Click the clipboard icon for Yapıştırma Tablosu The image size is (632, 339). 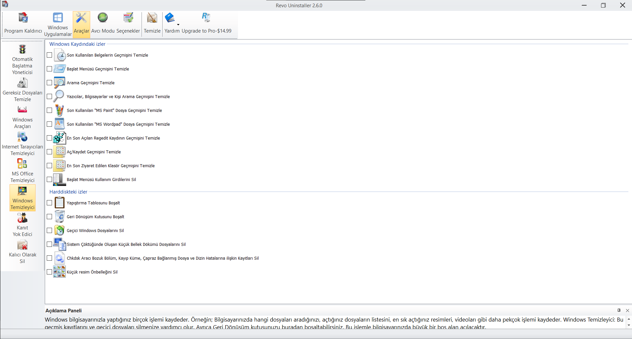coord(60,203)
